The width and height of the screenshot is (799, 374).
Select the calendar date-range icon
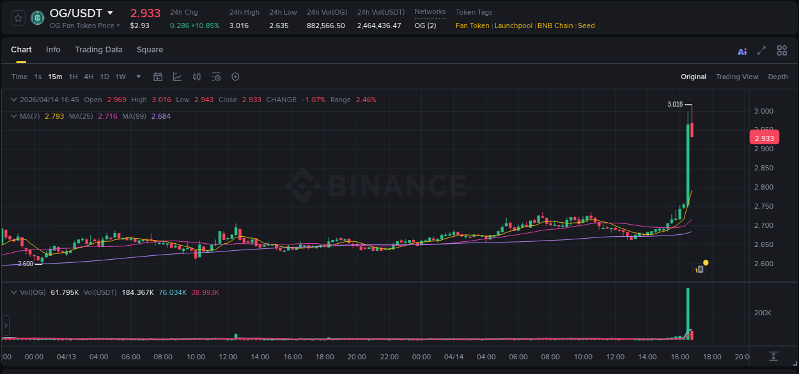(x=158, y=76)
